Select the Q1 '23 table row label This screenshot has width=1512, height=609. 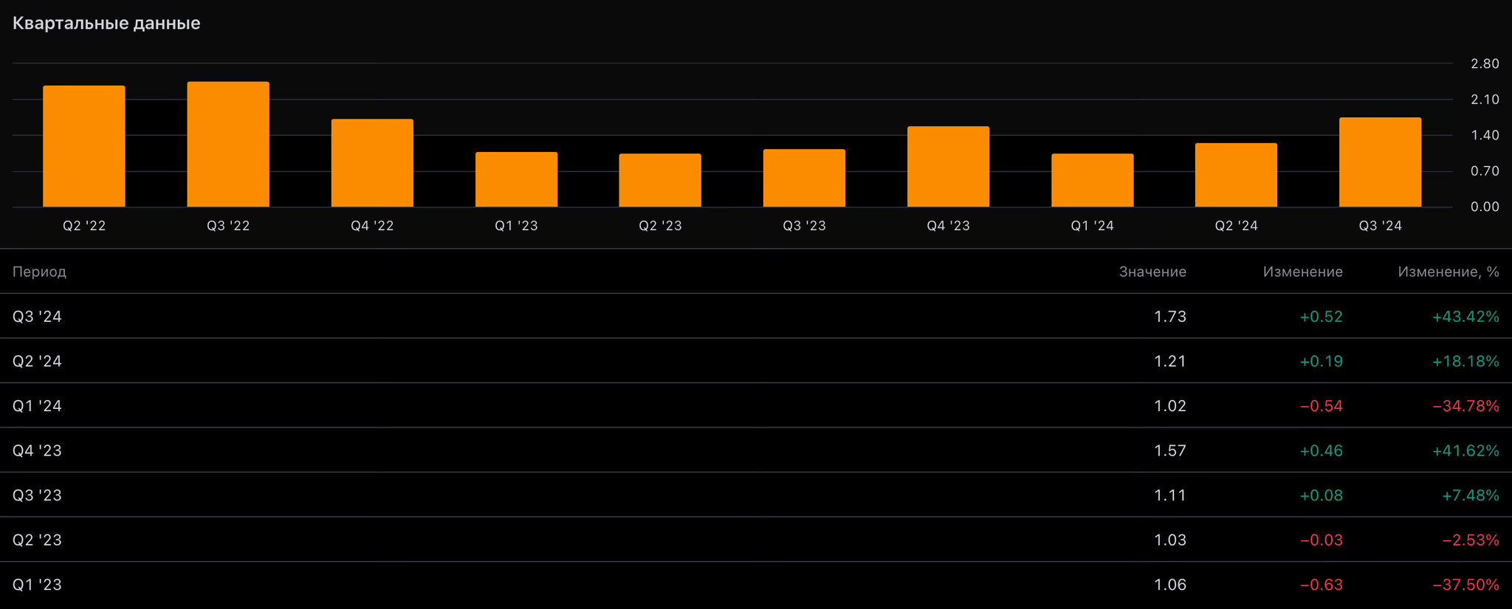pos(37,585)
